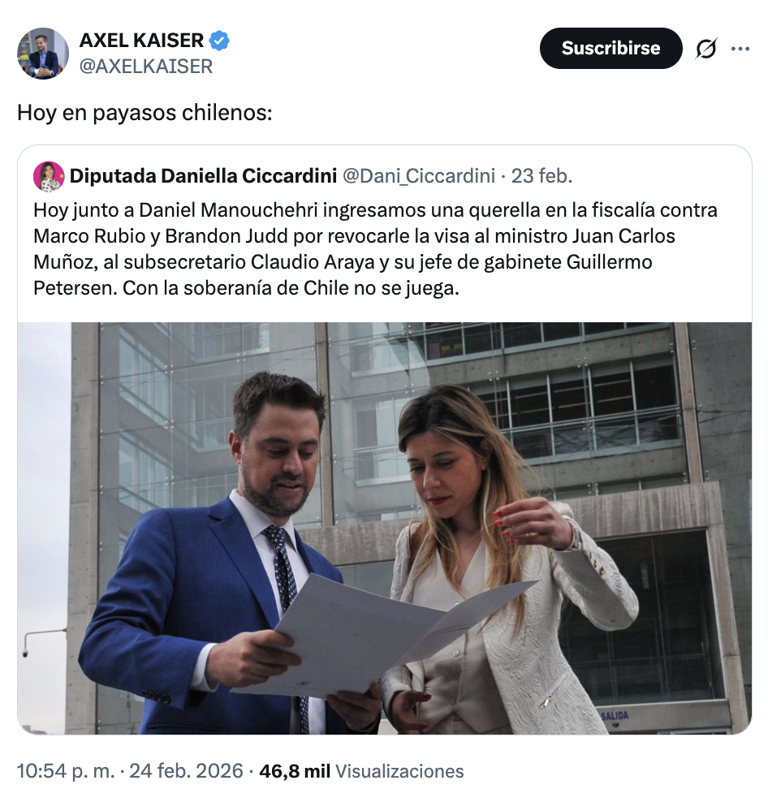This screenshot has width=768, height=789.
Task: Open the quoted tweet's 23 feb. date
Action: 541,176
